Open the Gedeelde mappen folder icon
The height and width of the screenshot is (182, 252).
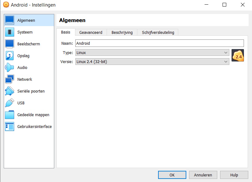10,115
